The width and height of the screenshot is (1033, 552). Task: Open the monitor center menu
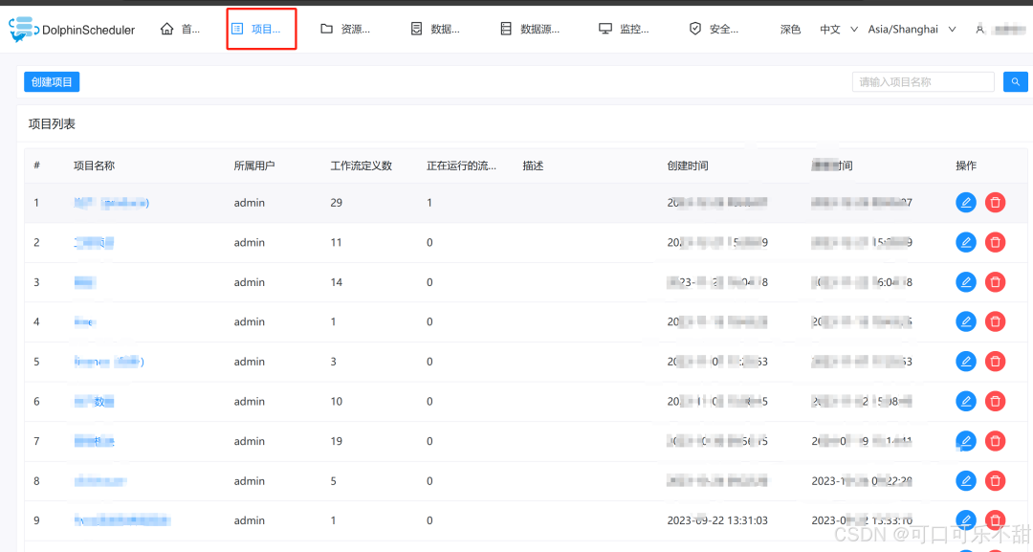[x=624, y=29]
